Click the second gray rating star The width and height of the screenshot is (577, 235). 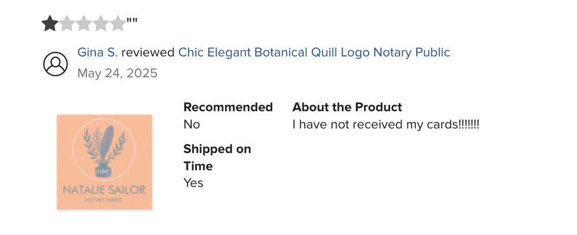click(x=66, y=24)
